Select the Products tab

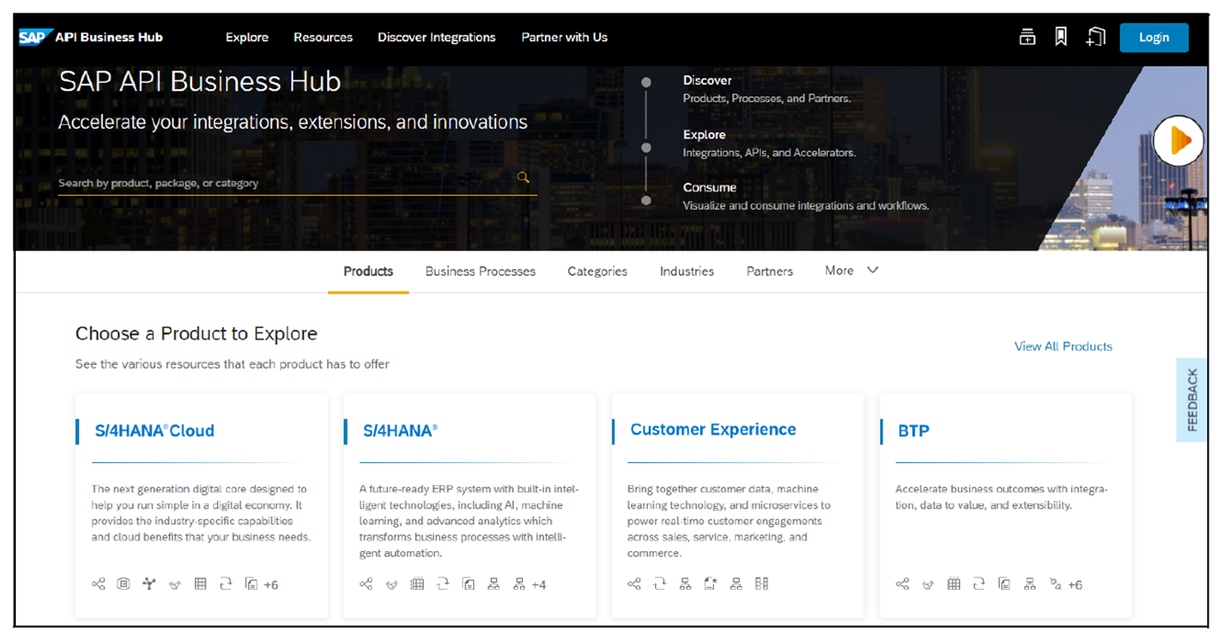click(x=369, y=271)
